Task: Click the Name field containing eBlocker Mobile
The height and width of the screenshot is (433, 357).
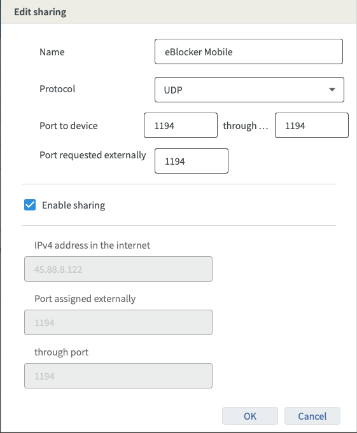Action: click(x=249, y=52)
